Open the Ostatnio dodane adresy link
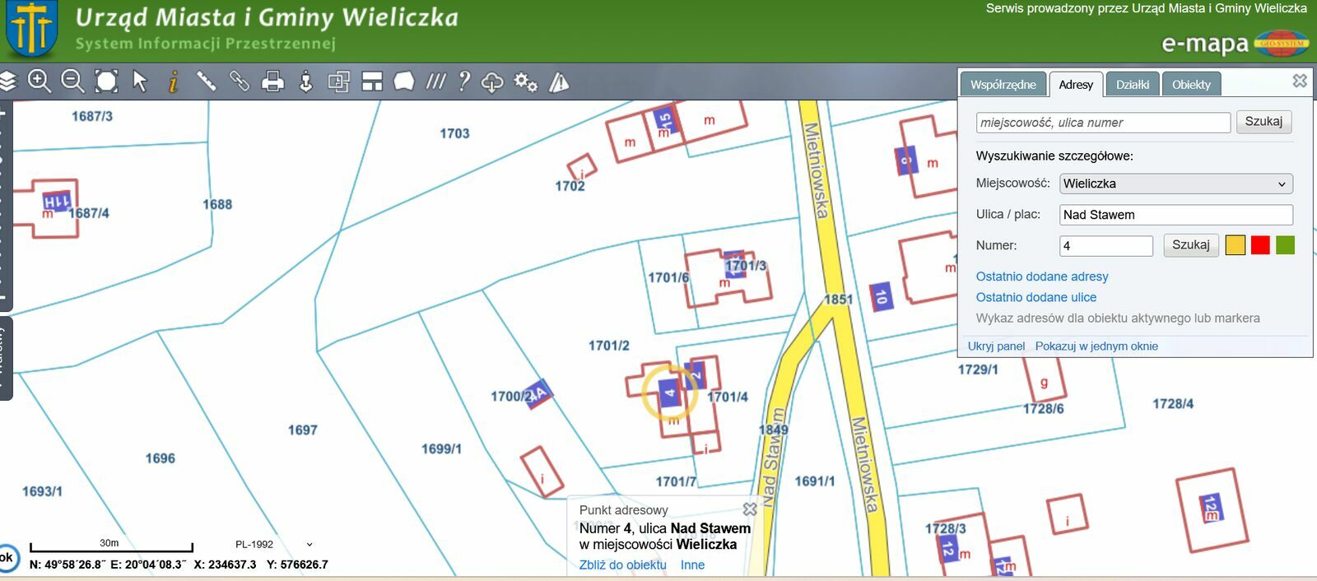This screenshot has width=1317, height=581. pos(1041,277)
